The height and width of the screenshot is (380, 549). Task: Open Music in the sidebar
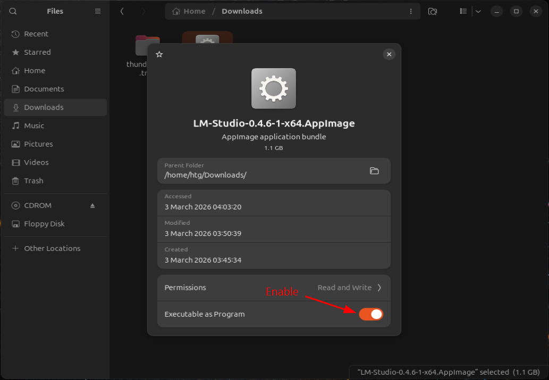(x=55, y=125)
